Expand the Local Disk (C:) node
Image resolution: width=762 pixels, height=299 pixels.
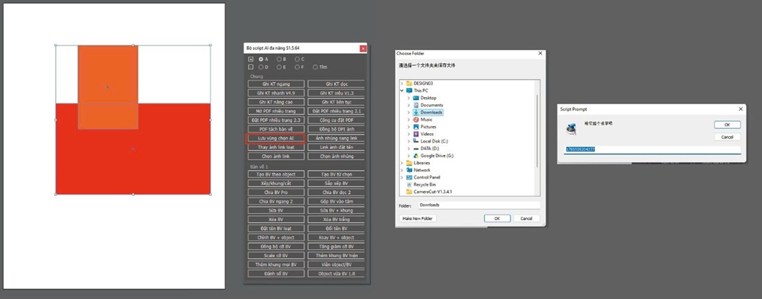point(409,141)
